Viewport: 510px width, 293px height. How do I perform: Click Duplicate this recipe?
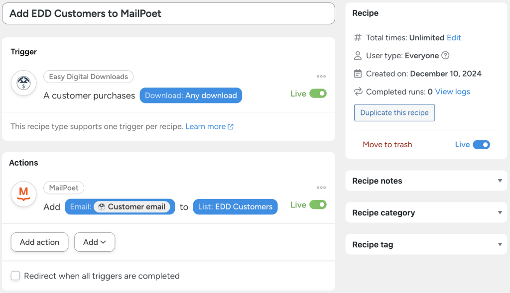(x=394, y=112)
